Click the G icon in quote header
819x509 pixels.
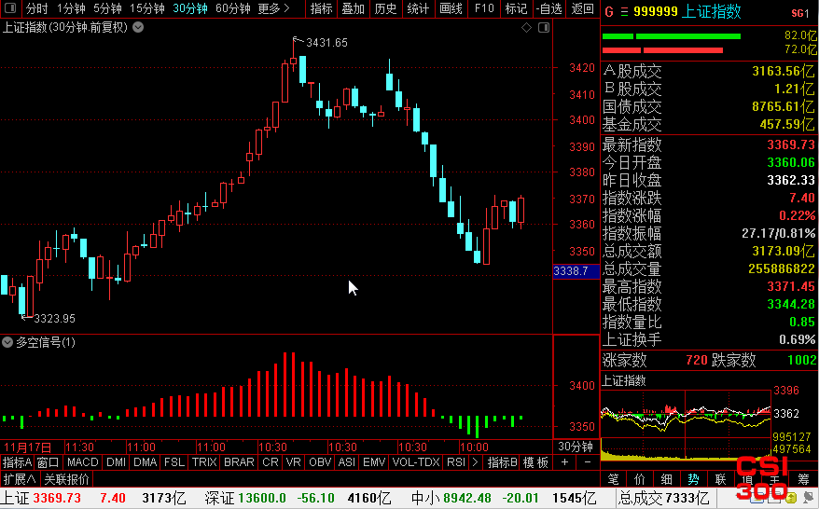click(x=609, y=11)
